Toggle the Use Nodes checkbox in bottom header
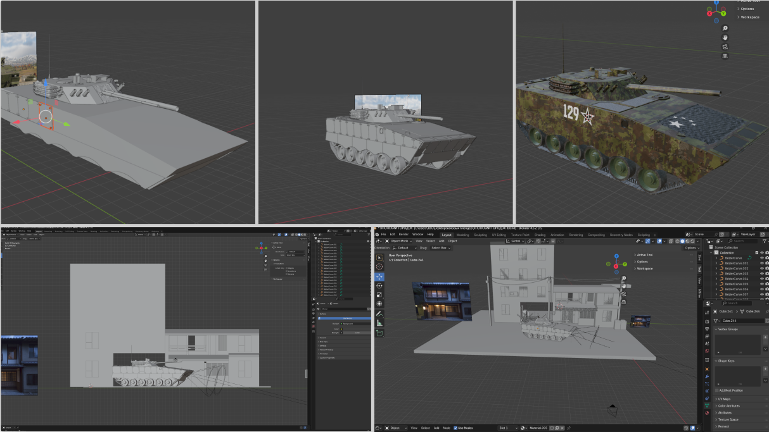 tap(455, 428)
